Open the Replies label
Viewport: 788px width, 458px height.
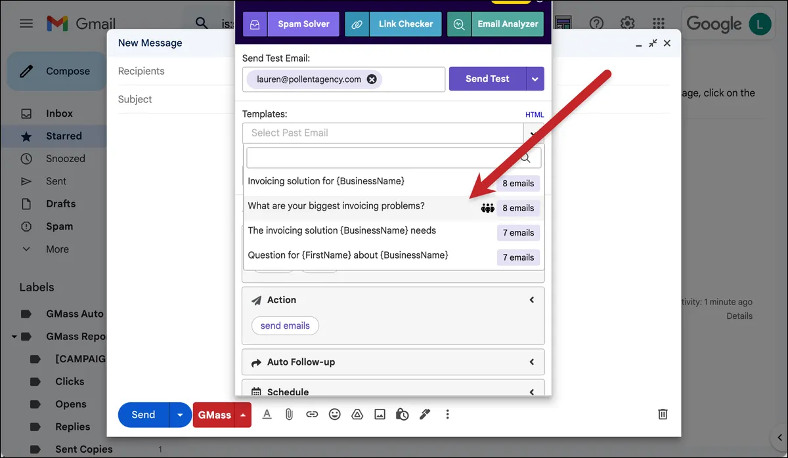click(72, 427)
